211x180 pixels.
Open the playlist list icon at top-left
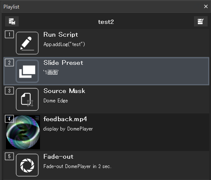12,21
